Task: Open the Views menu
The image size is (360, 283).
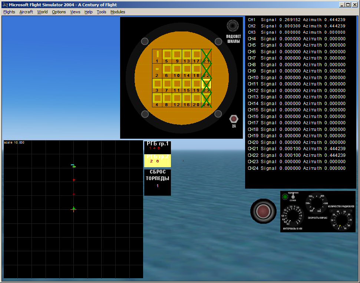Action: pyautogui.click(x=75, y=12)
